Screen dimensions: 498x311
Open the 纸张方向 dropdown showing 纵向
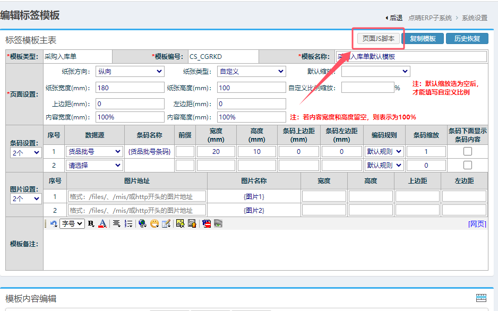click(130, 72)
